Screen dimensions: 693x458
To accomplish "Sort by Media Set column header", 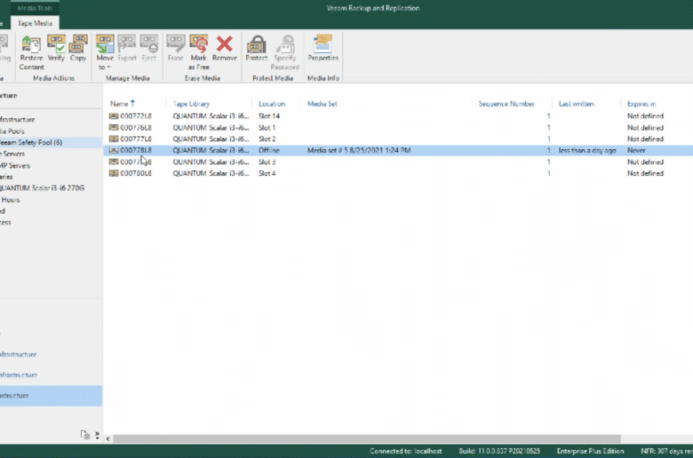I will point(323,104).
